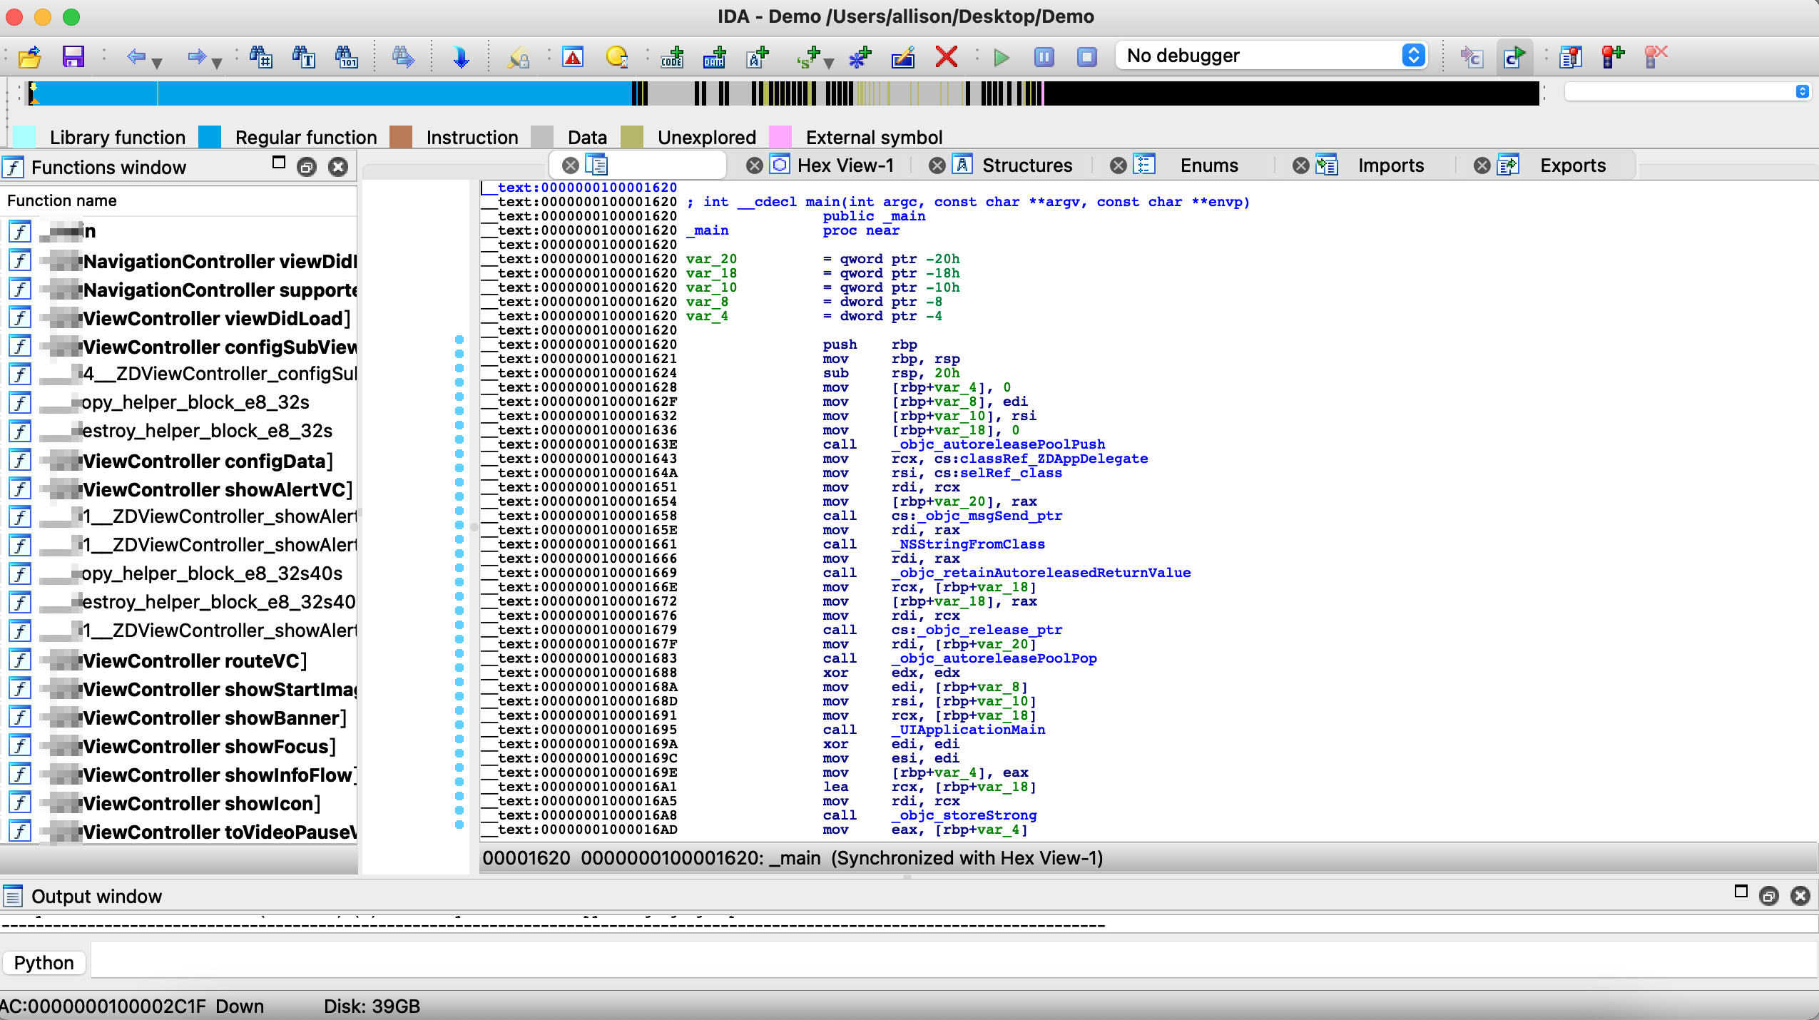Select ViewController showBanner] function

[214, 718]
